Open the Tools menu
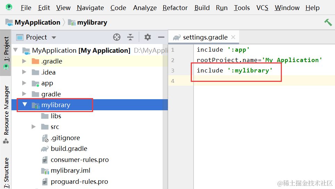Screen dimensions: 335x189 click(242, 8)
